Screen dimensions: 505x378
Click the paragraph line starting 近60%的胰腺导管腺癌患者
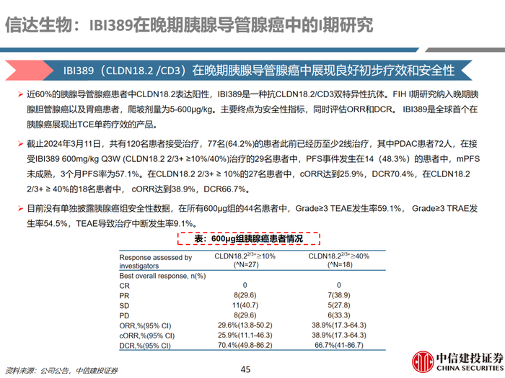252,94
